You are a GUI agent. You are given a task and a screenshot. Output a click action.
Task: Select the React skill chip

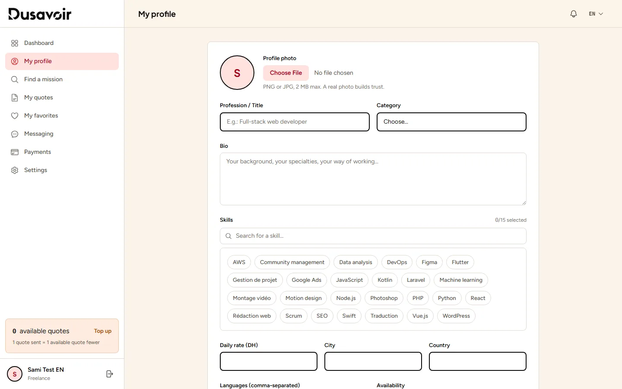pyautogui.click(x=478, y=298)
